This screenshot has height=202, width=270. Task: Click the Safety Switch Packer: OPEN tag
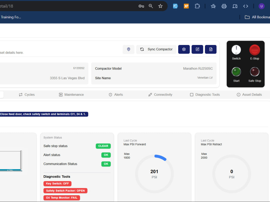click(x=65, y=191)
